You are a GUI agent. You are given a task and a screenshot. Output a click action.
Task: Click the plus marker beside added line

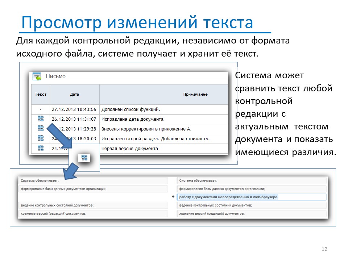173,197
